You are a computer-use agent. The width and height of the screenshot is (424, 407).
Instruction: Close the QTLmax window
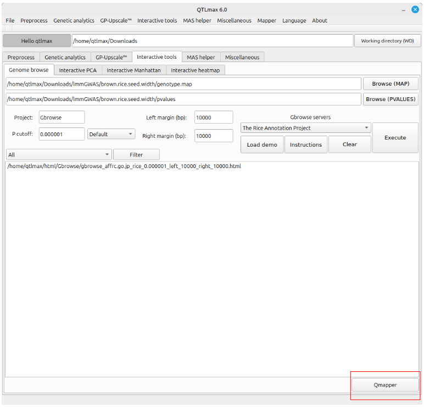tap(415, 9)
